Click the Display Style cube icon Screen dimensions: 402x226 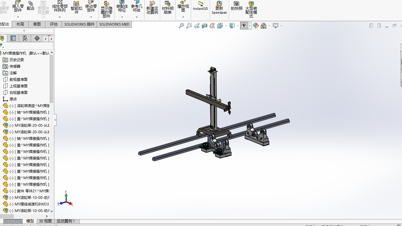(233, 26)
